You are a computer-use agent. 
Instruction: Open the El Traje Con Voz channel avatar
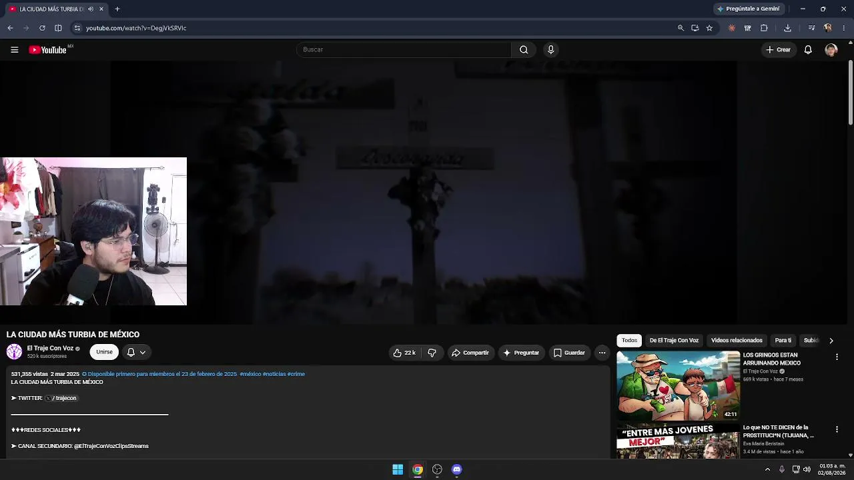click(x=14, y=351)
